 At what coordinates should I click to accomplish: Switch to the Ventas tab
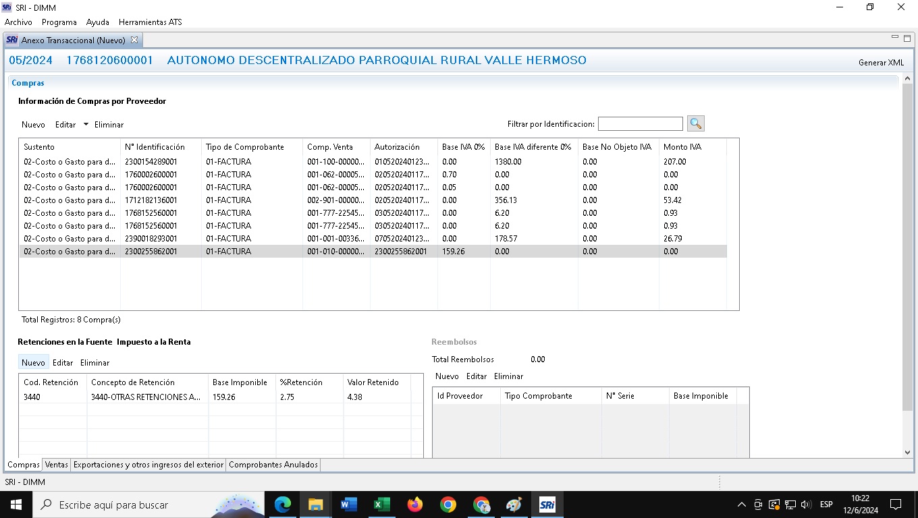[x=57, y=465]
